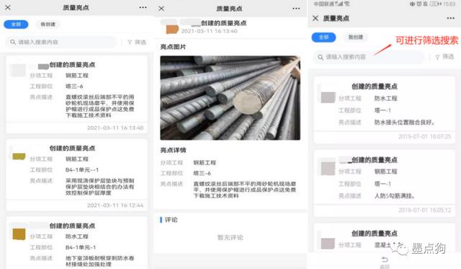Click search field on right screen
Viewport: 461px width, 269px height.
coord(370,57)
